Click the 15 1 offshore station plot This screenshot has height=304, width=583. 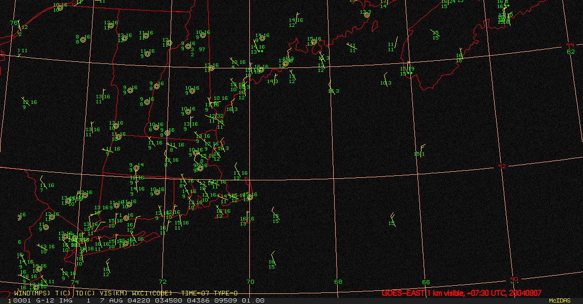[419, 151]
